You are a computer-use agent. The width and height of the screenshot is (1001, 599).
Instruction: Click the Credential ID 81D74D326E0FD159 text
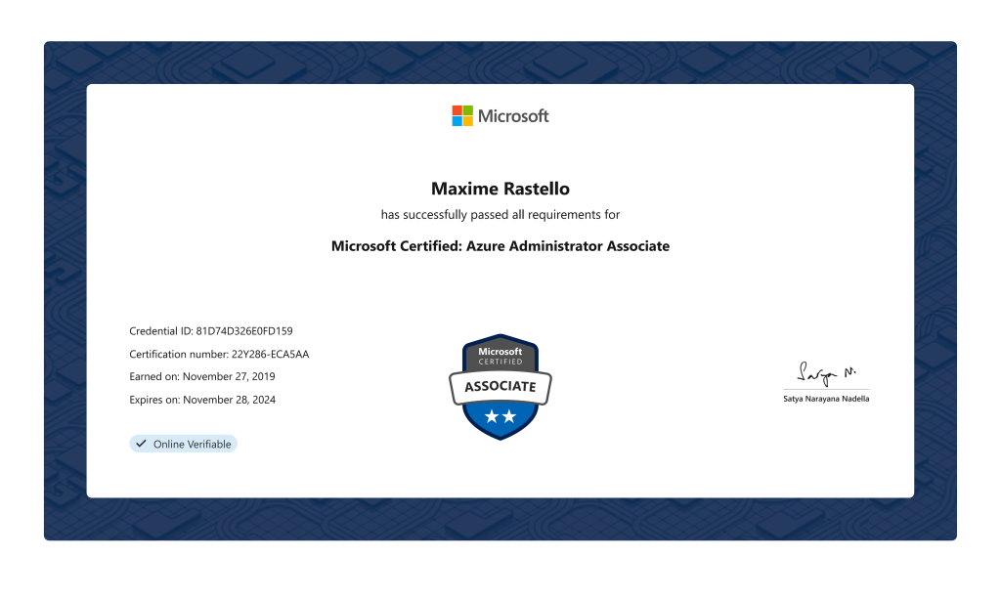tap(210, 330)
